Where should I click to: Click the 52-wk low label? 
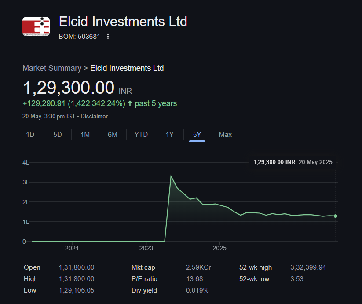coord(254,279)
